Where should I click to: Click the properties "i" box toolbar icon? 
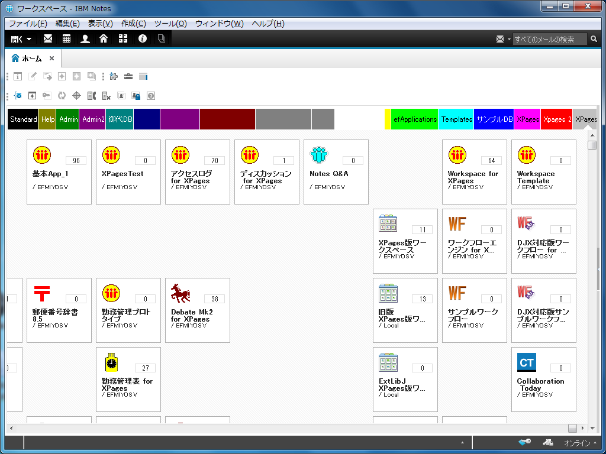click(x=18, y=76)
